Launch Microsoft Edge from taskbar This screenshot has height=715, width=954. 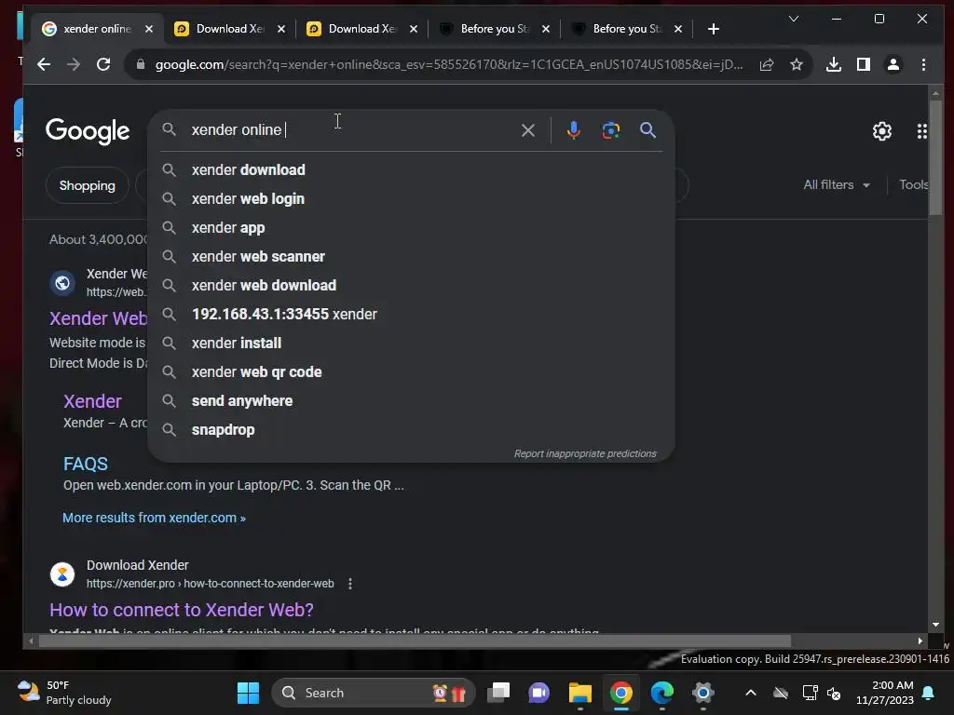tap(662, 693)
